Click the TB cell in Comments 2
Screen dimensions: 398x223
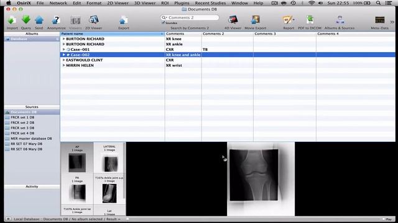click(x=228, y=50)
